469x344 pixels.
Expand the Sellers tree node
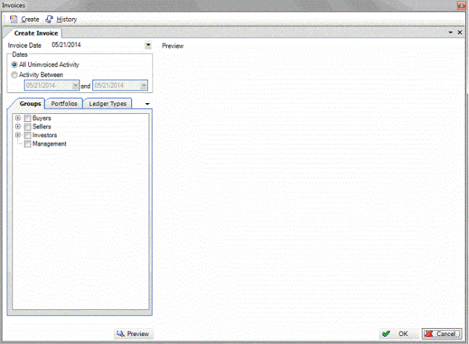pos(18,126)
